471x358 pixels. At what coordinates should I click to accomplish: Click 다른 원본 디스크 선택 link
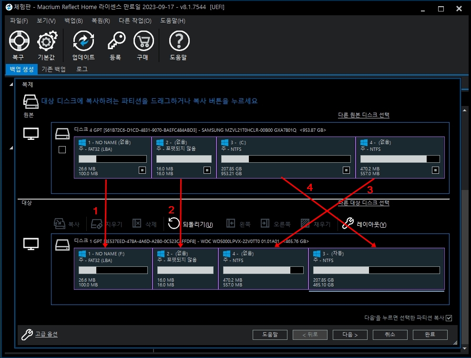pyautogui.click(x=364, y=115)
